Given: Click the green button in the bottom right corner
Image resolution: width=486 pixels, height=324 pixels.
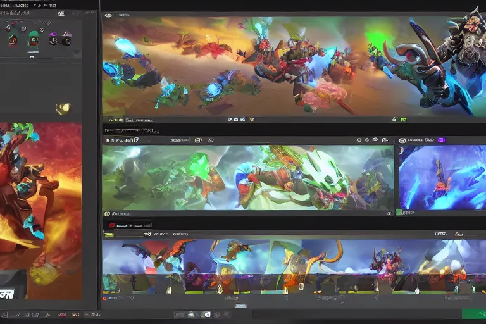Looking at the screenshot, I should (473, 314).
